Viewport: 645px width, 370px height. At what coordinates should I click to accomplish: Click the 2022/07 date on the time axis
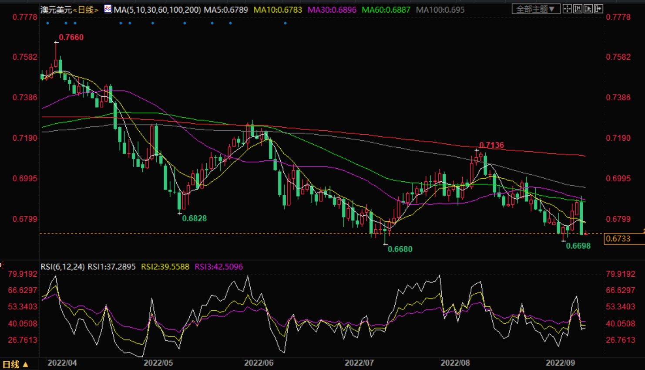tap(359, 363)
